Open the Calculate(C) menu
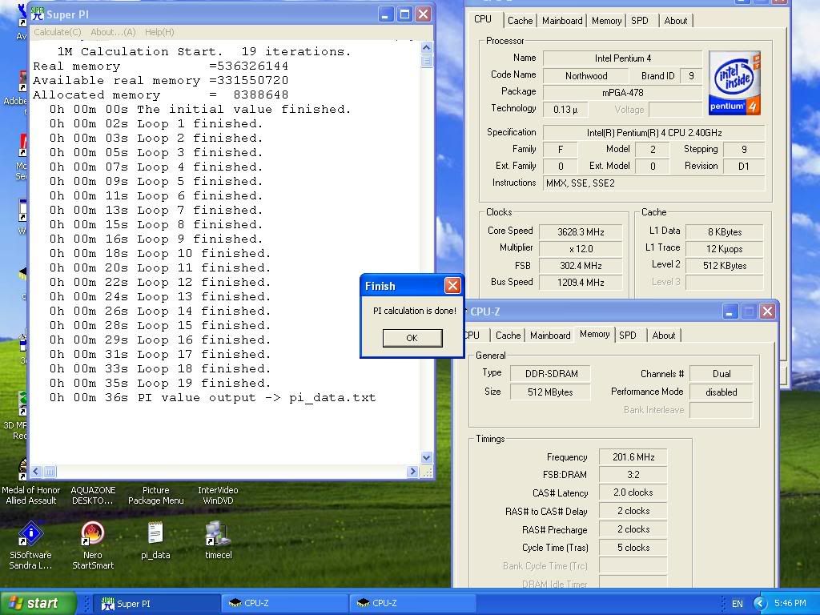Image resolution: width=820 pixels, height=615 pixels. click(57, 32)
